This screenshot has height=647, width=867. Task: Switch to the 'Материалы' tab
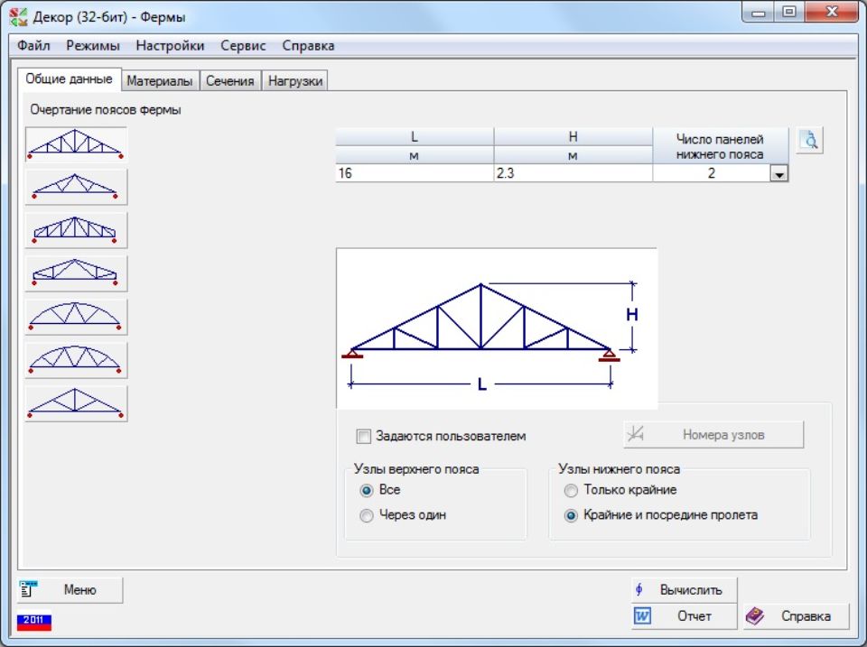tap(159, 81)
